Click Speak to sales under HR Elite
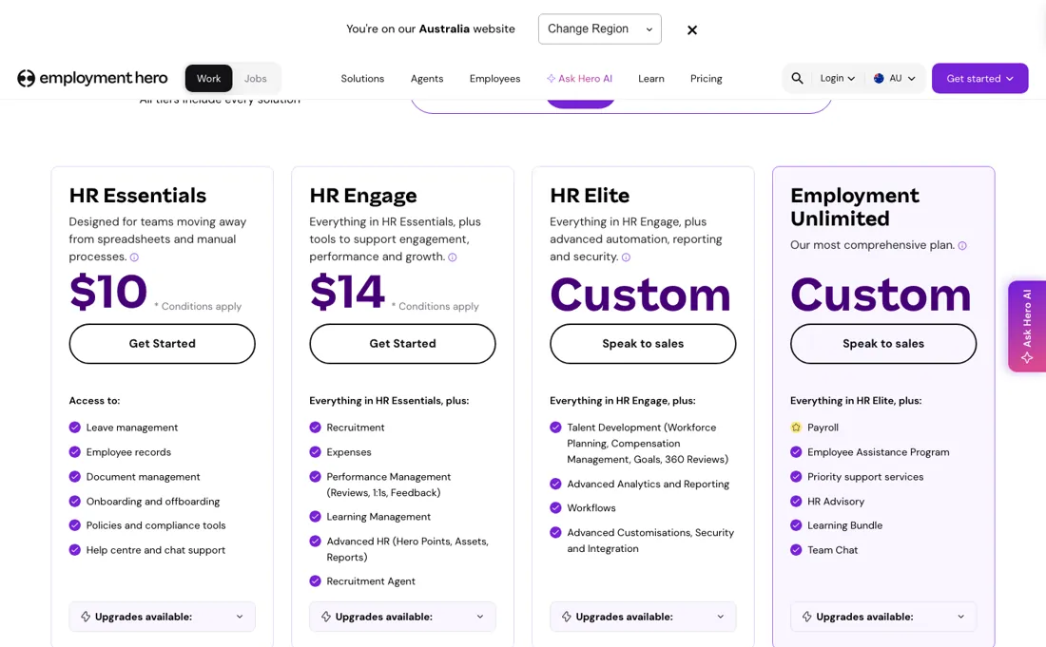 pyautogui.click(x=643, y=344)
